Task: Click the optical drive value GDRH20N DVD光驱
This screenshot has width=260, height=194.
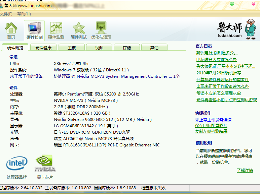Action: tap(92, 132)
